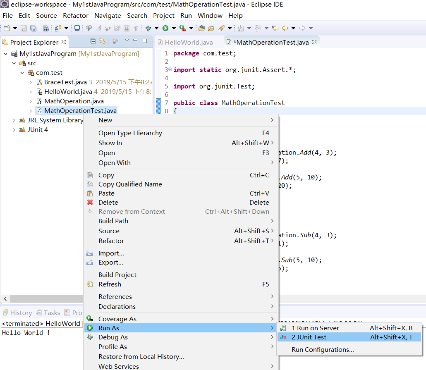The image size is (426, 370).
Task: Open the Window menu
Action: 210,16
